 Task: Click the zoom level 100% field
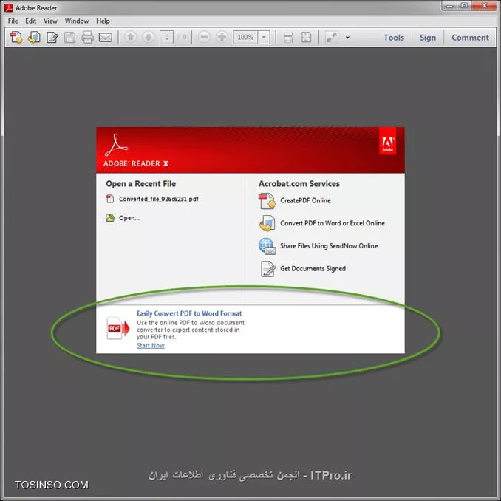pyautogui.click(x=245, y=38)
